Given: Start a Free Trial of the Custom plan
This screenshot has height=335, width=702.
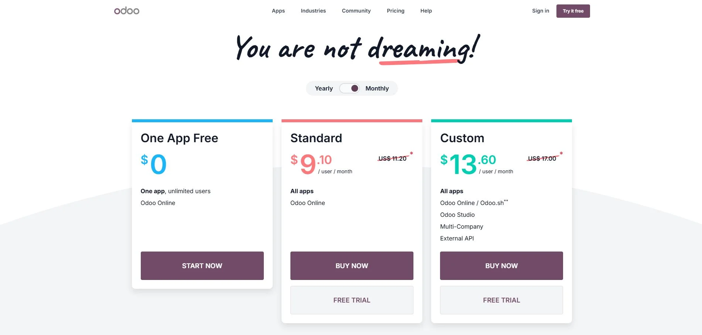Looking at the screenshot, I should (x=501, y=300).
